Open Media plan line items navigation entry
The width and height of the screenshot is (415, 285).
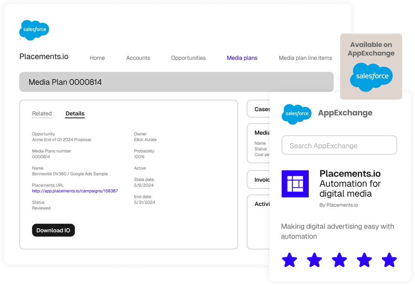tap(305, 58)
